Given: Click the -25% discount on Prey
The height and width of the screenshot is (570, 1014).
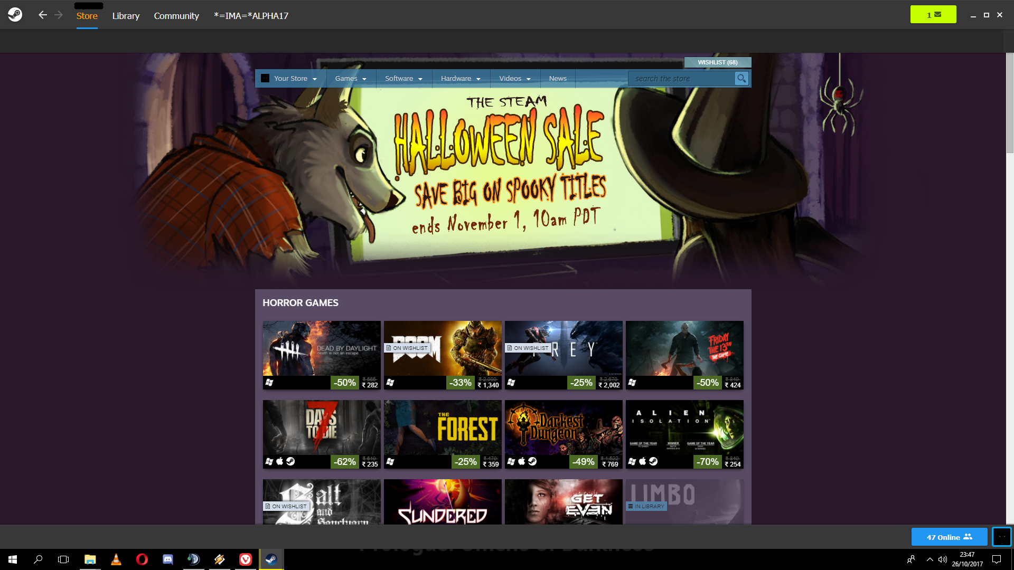Looking at the screenshot, I should coord(581,383).
